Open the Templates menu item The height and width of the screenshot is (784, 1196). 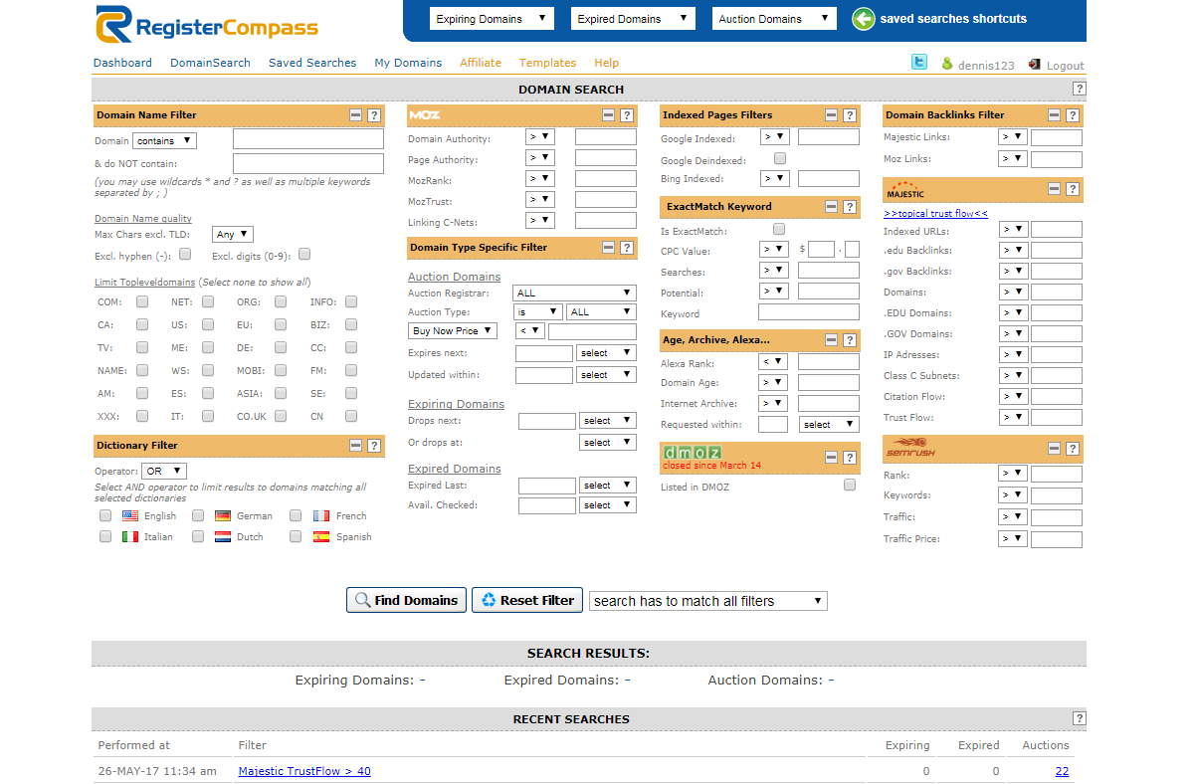coord(547,63)
